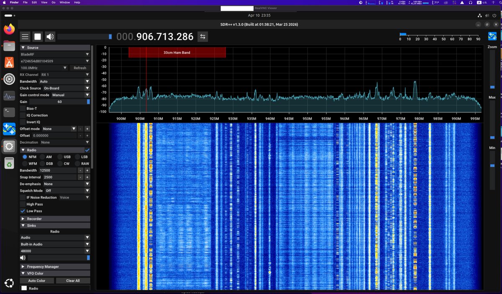Launch App Center from the dock

pyautogui.click(x=9, y=62)
